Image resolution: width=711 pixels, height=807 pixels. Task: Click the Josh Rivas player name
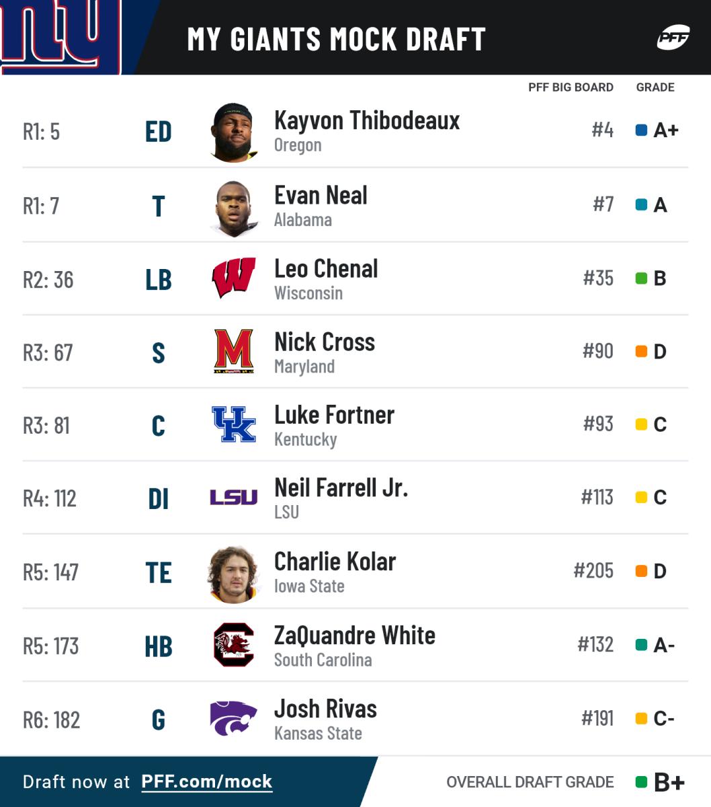[x=325, y=709]
